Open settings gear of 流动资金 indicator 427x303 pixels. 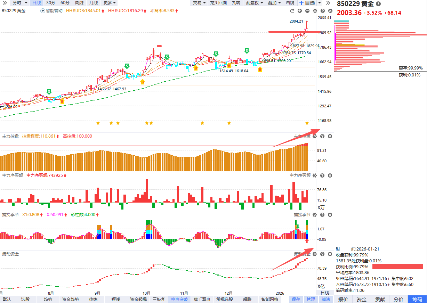point(315,254)
